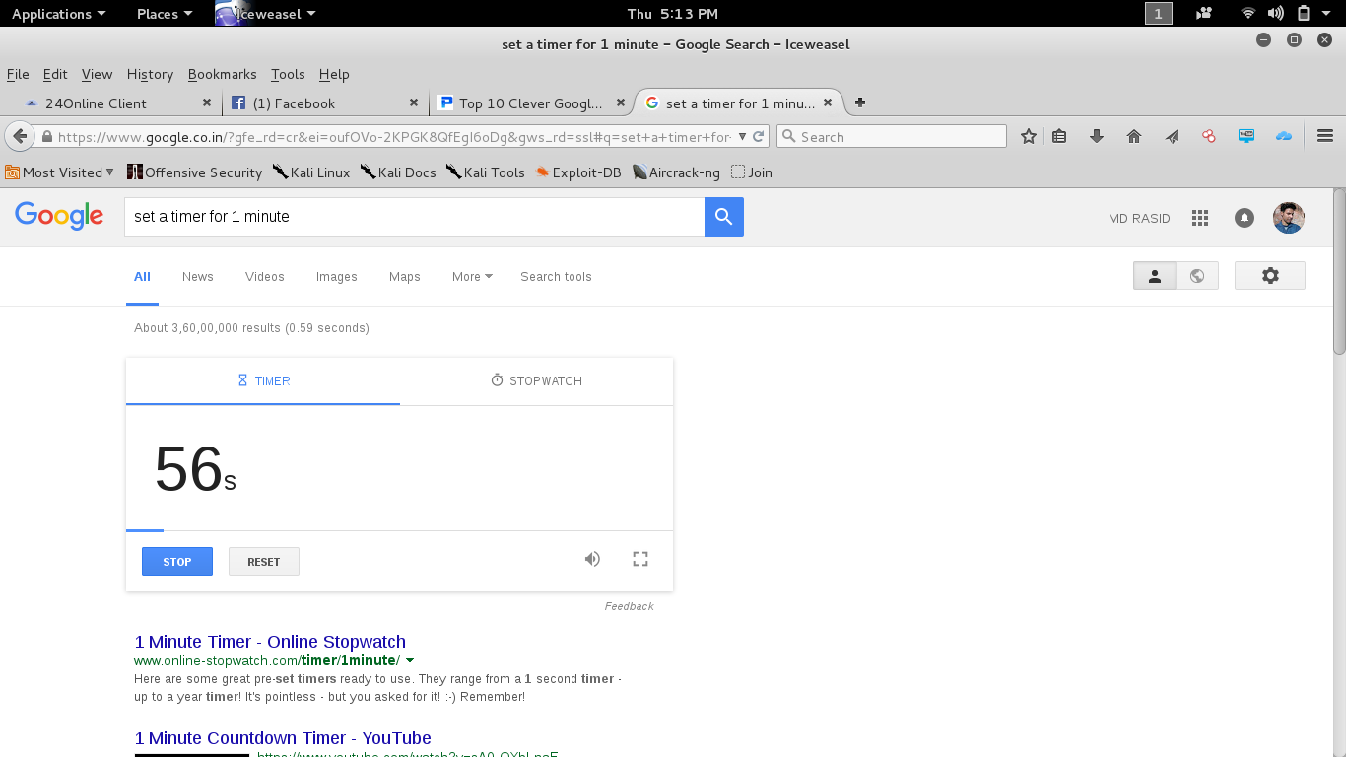Viewport: 1346px width, 757px height.
Task: Open a new tab with plus button
Action: [x=860, y=103]
